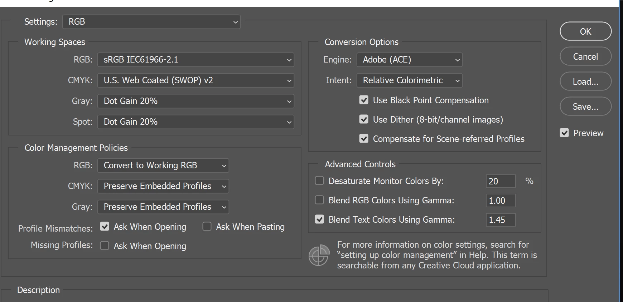
Task: Enable Missing Profiles Ask When Opening
Action: pos(105,246)
